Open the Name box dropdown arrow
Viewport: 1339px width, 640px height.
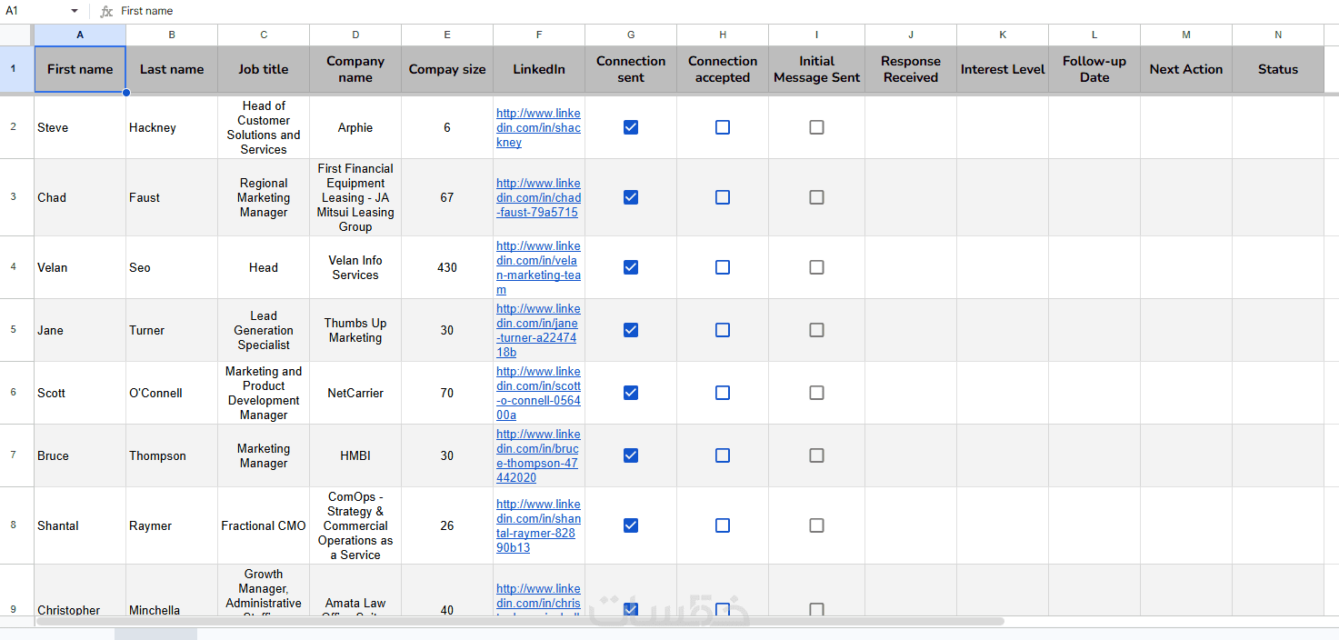(x=74, y=11)
